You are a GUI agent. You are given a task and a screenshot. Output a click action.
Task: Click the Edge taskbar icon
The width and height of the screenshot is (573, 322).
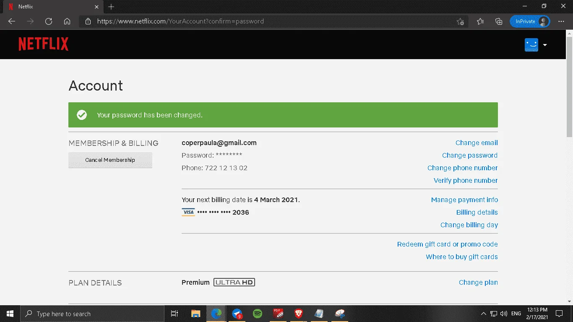(x=216, y=314)
